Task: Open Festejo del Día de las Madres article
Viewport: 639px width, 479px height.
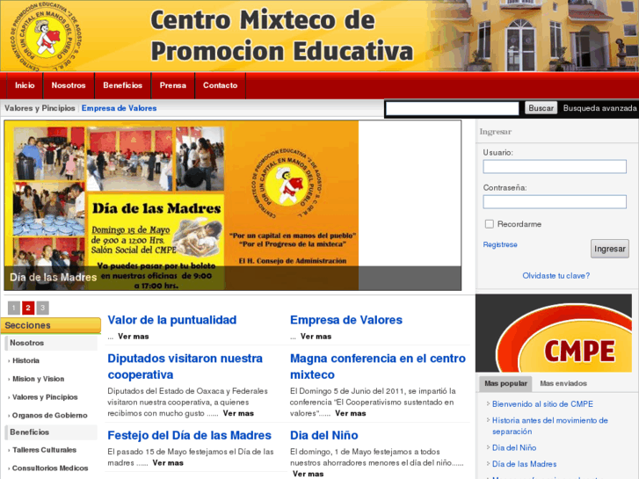Action: click(x=190, y=435)
